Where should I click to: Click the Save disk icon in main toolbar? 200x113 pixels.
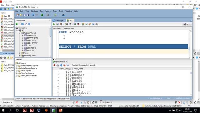24,15
